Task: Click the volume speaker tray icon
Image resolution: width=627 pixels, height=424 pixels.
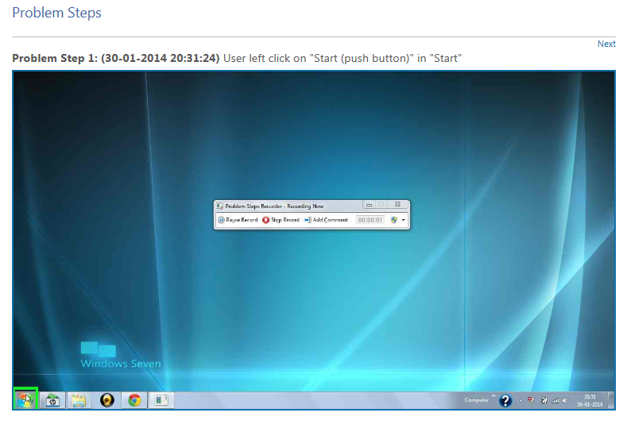Action: [x=566, y=400]
